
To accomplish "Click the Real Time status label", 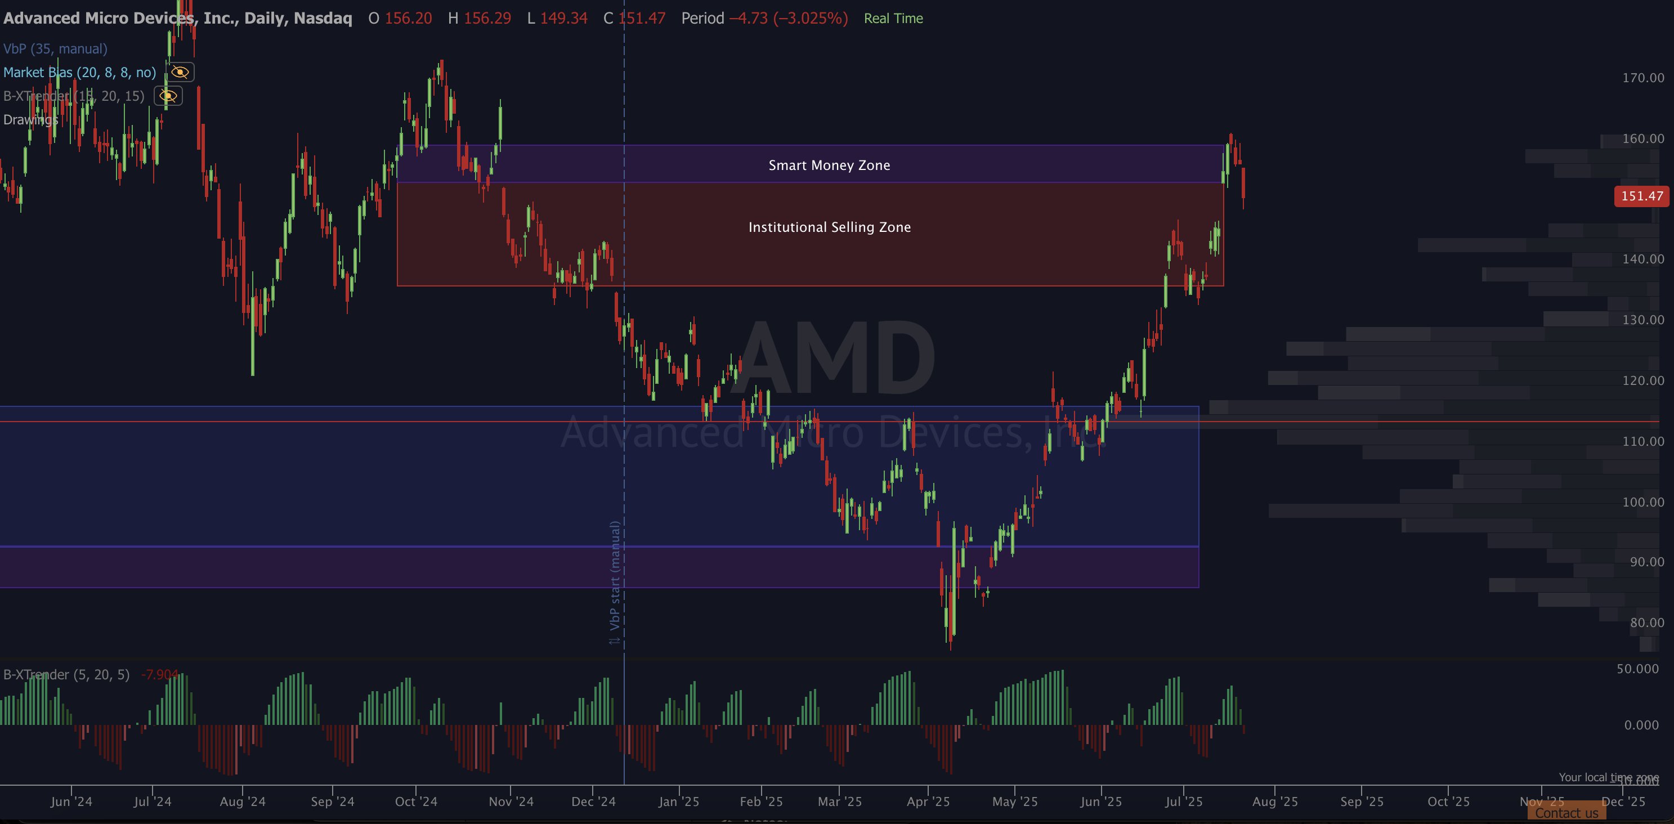I will [x=893, y=18].
